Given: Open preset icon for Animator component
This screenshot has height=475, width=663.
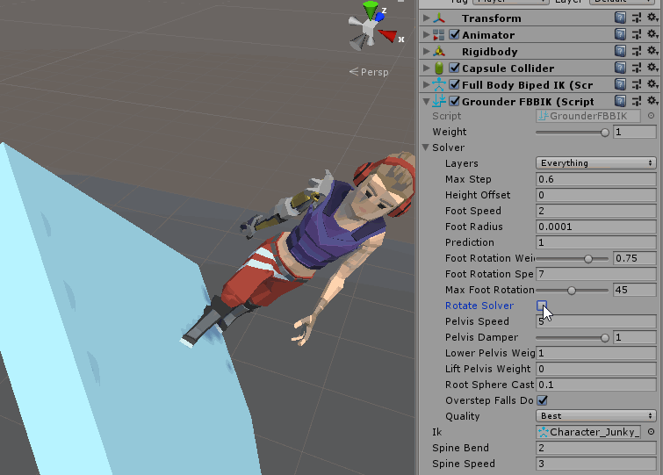Looking at the screenshot, I should click(x=637, y=34).
